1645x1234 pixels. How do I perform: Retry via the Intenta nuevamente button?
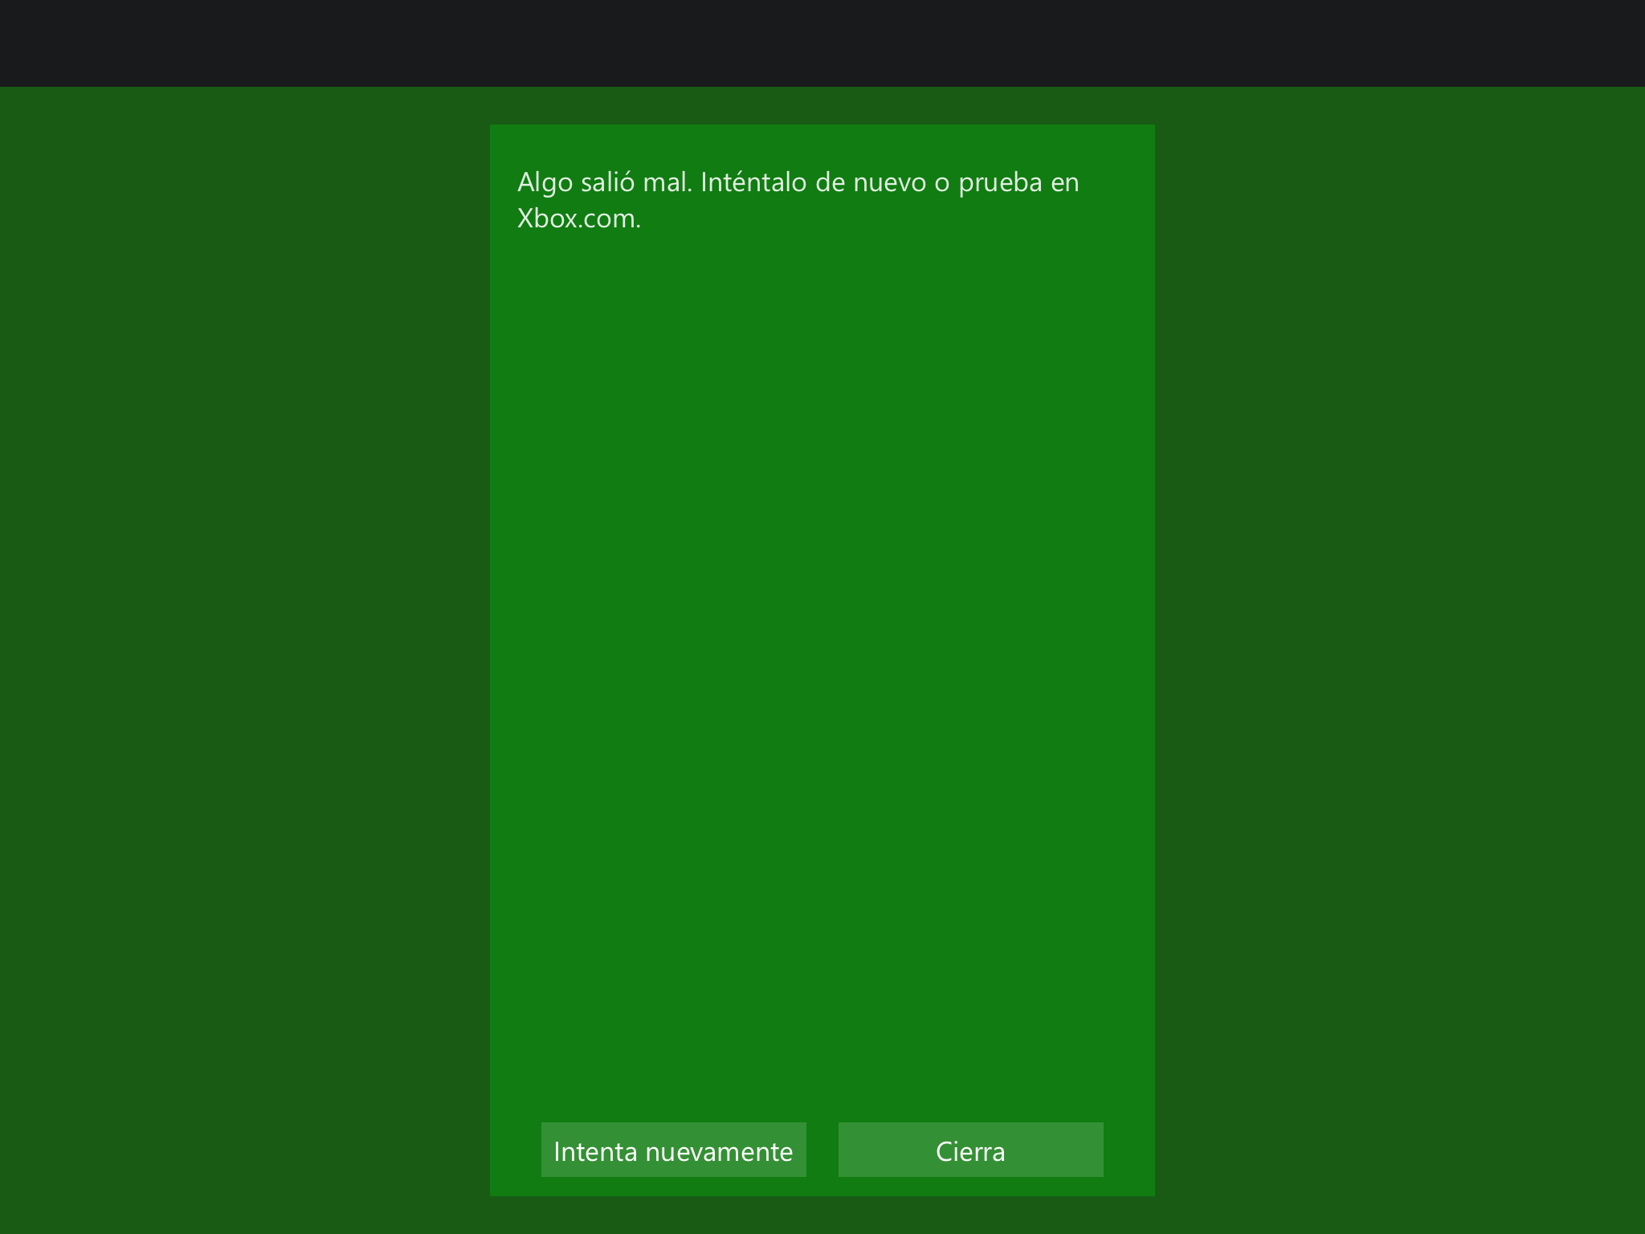[x=673, y=1150]
